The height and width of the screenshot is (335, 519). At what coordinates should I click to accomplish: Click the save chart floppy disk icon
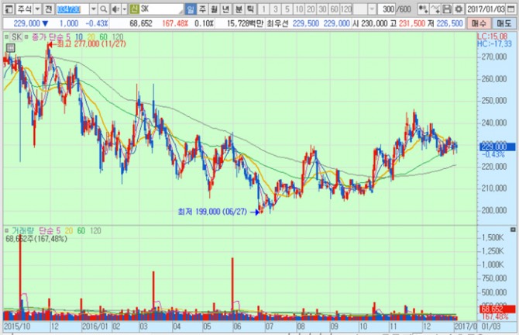pos(447,8)
